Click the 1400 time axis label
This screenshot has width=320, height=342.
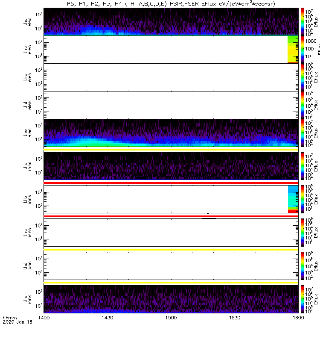pos(44,318)
